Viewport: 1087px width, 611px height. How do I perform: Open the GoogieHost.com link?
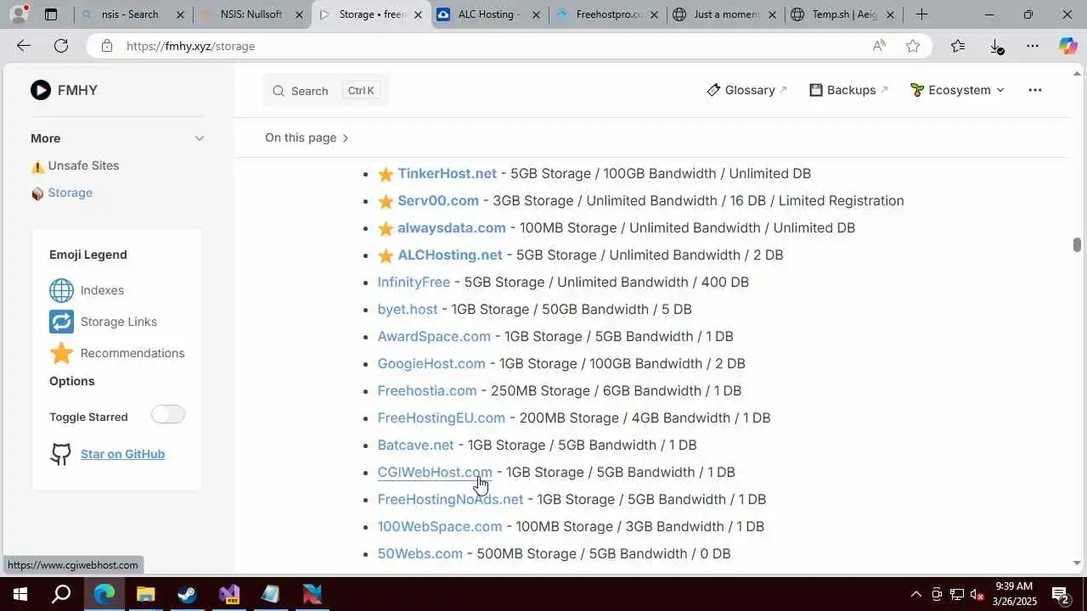click(431, 363)
